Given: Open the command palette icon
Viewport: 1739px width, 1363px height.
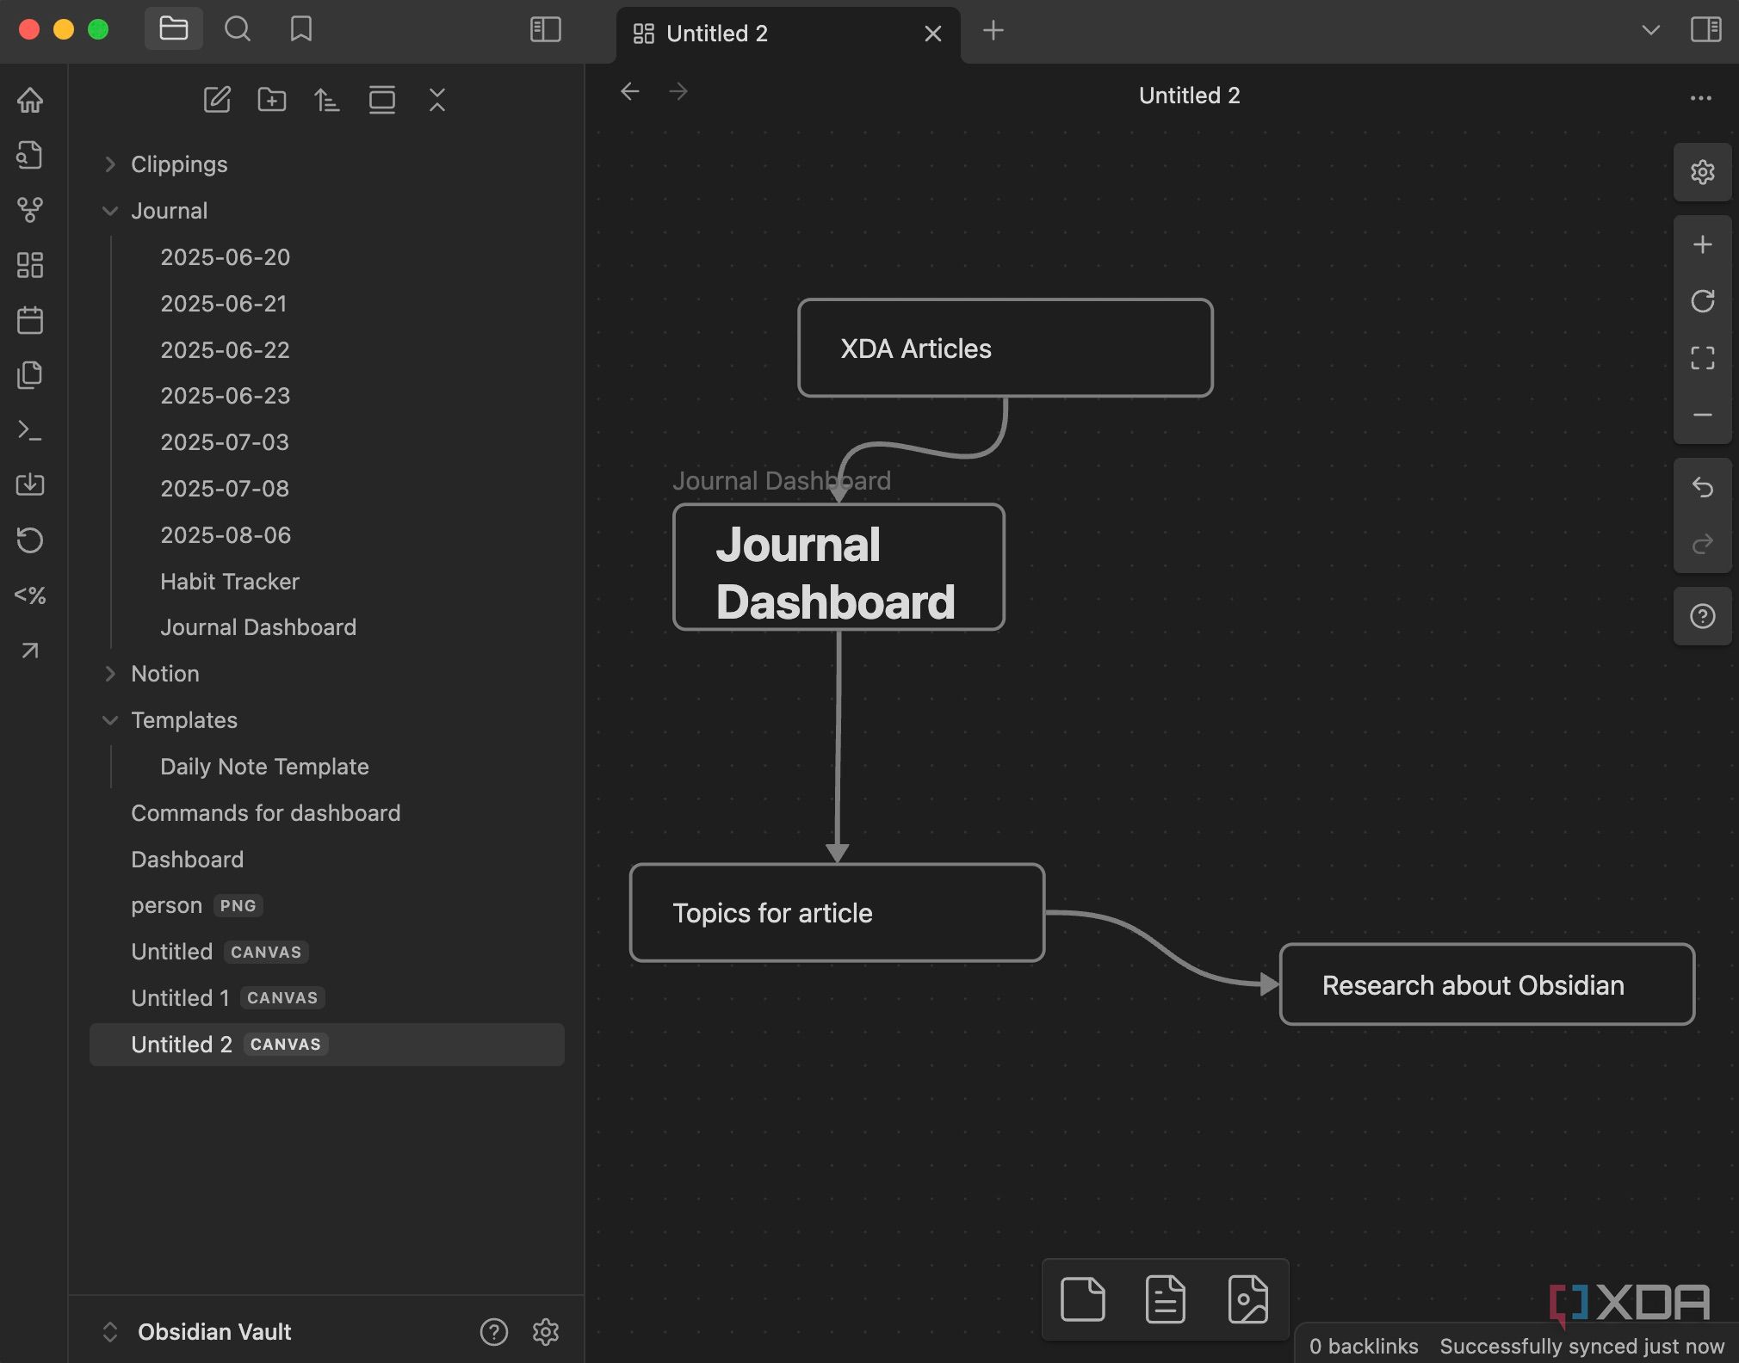Looking at the screenshot, I should pyautogui.click(x=30, y=429).
